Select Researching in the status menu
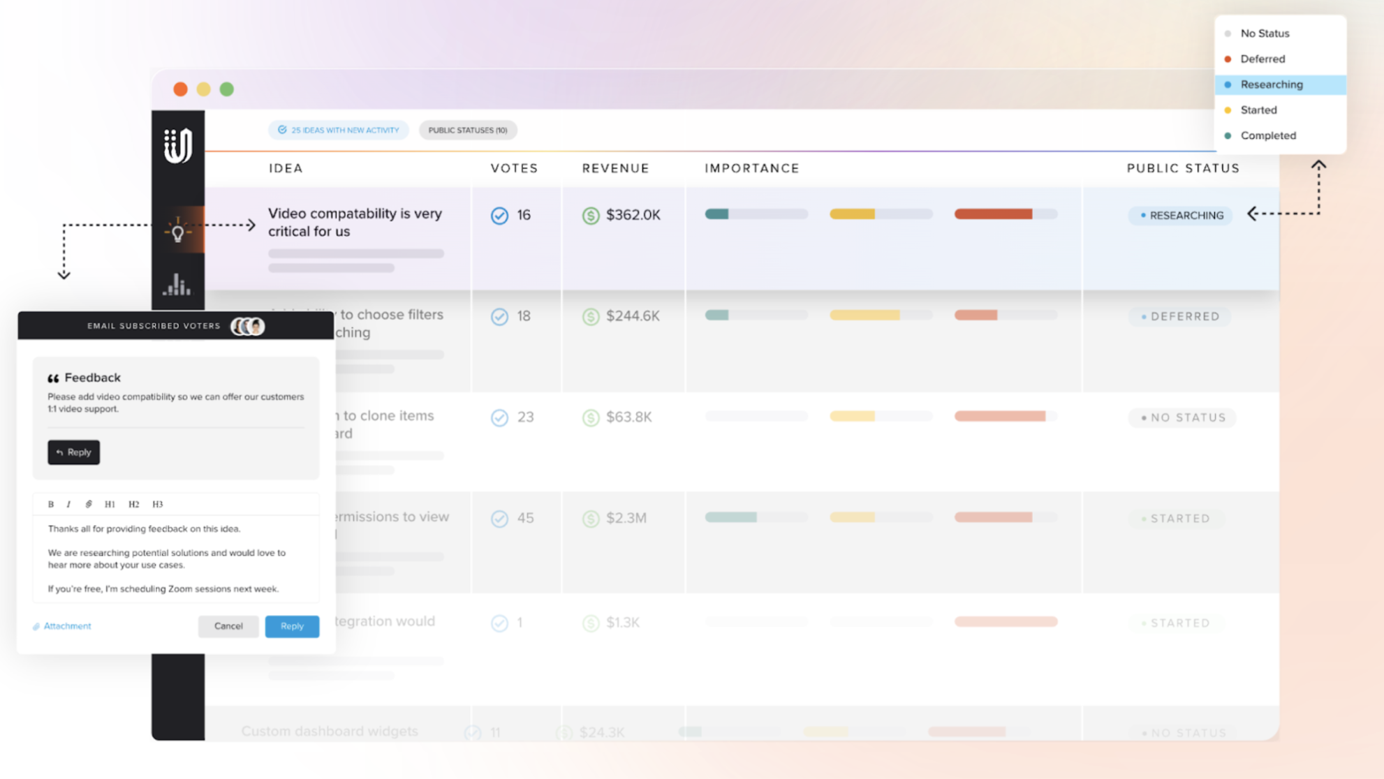 (1280, 84)
